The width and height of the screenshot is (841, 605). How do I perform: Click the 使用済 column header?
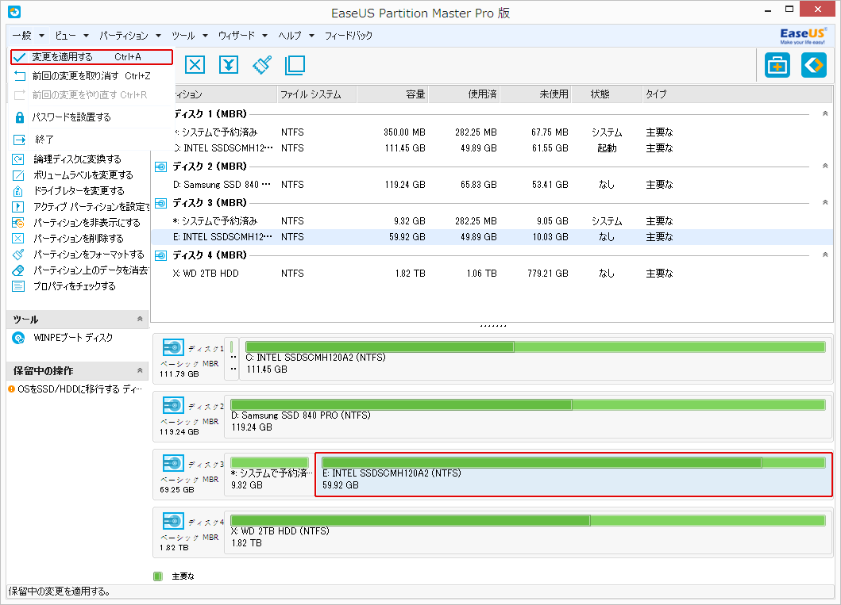tap(465, 94)
